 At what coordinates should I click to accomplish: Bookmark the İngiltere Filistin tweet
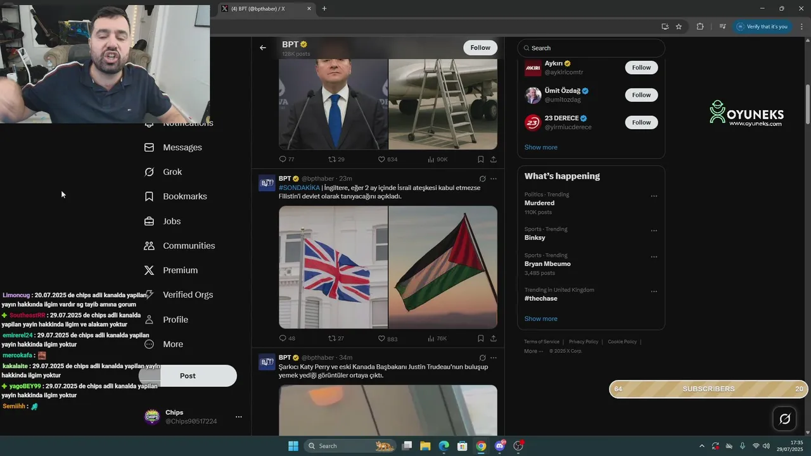[481, 339]
